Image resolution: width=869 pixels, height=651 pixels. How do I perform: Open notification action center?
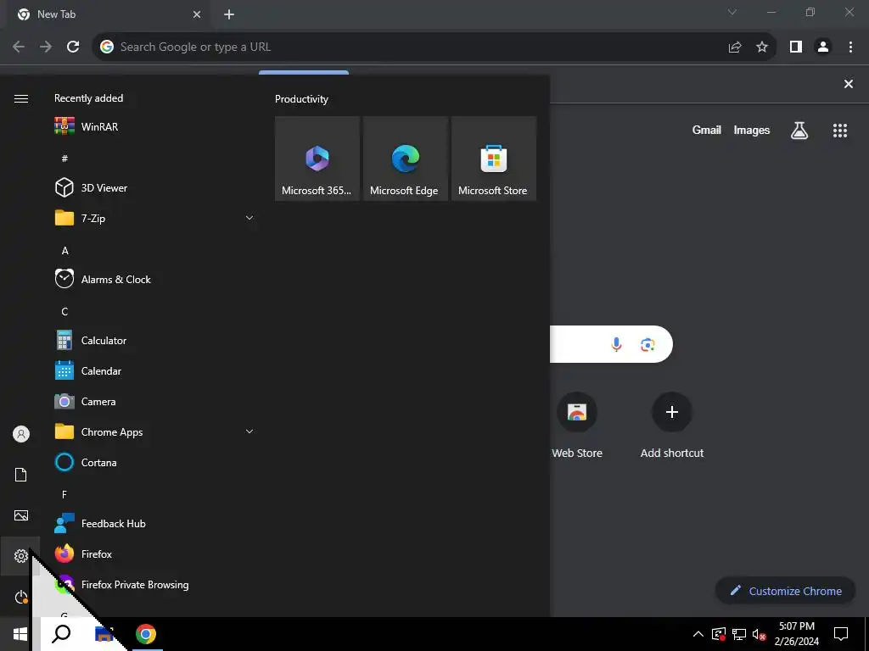pyautogui.click(x=841, y=634)
